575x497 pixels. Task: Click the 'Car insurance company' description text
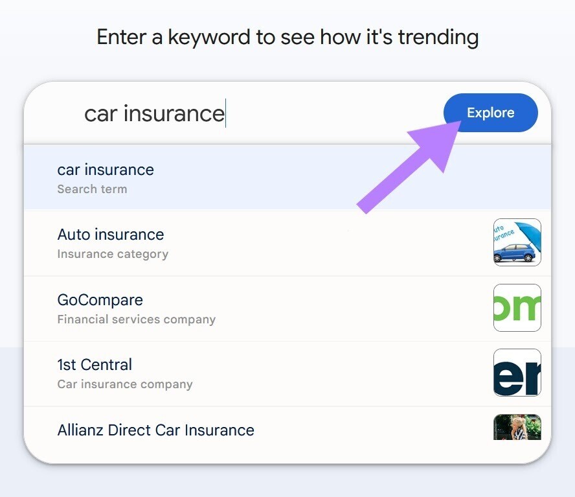[x=125, y=384]
